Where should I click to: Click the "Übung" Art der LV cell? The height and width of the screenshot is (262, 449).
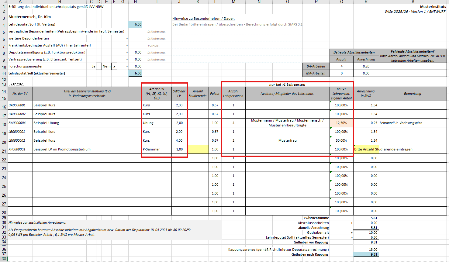(157, 123)
